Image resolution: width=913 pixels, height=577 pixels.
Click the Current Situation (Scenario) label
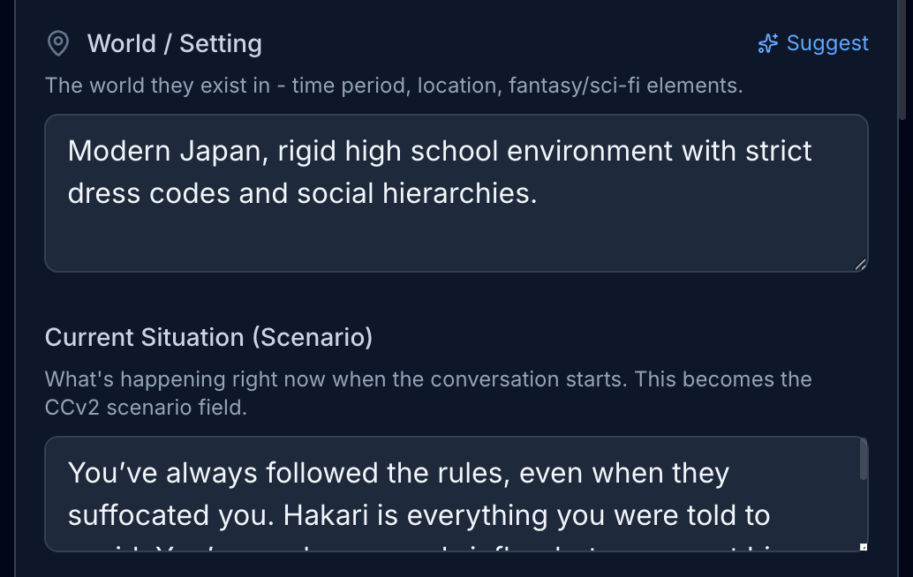(208, 337)
